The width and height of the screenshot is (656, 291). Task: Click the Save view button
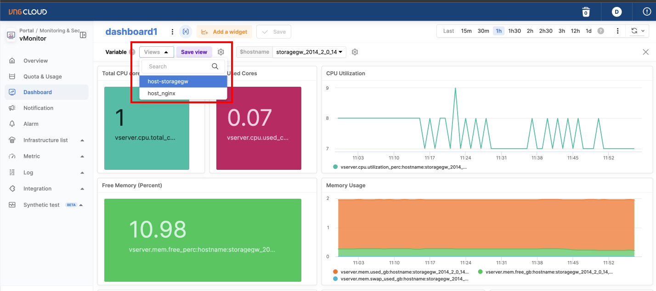pos(194,52)
